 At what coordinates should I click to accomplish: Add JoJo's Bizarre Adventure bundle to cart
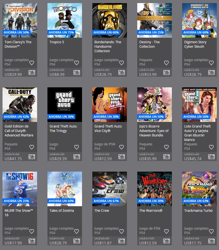166,157
